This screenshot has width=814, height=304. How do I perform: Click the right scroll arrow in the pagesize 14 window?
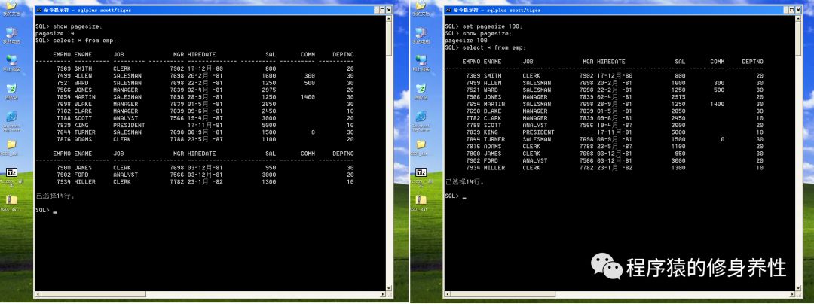383,295
